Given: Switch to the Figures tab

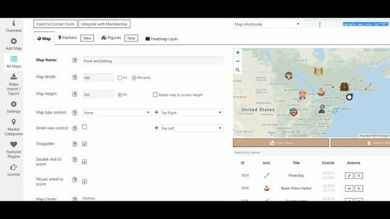Looking at the screenshot, I should (111, 38).
